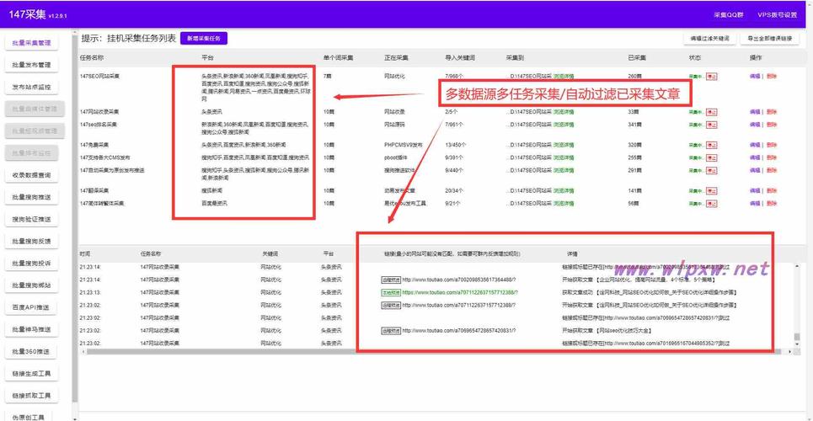Click the 新增采集任务 button
The height and width of the screenshot is (421, 813).
click(x=204, y=39)
